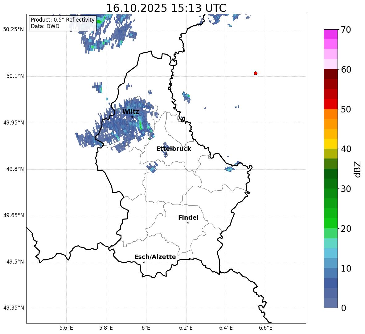Image resolution: width=365 pixels, height=334 pixels.
Task: Click the radar echo southwest of Ettelbruck
Action: [x=152, y=167]
